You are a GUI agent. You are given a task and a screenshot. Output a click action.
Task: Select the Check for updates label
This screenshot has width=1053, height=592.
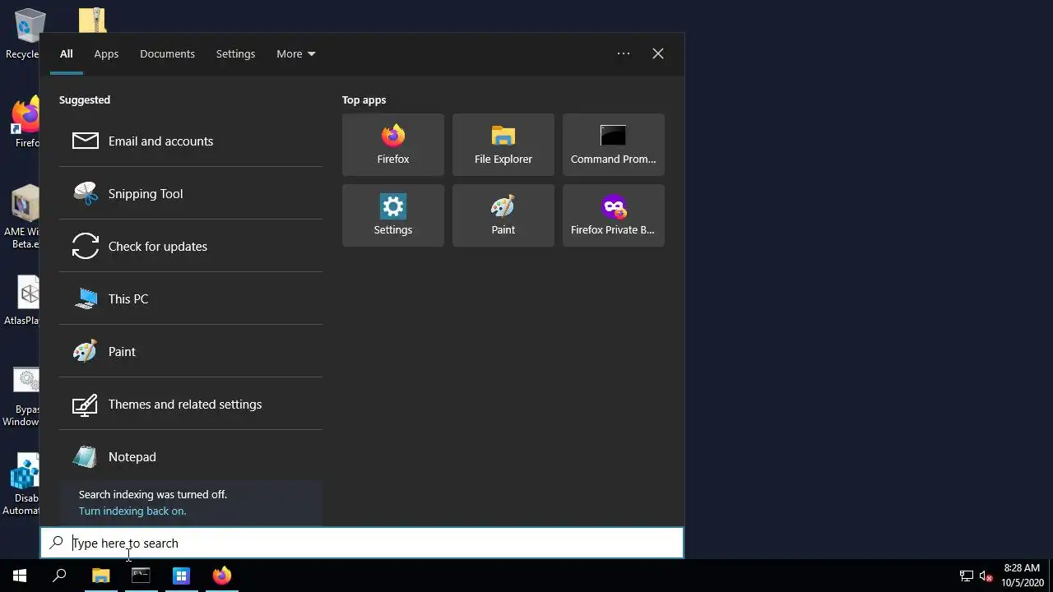point(158,246)
